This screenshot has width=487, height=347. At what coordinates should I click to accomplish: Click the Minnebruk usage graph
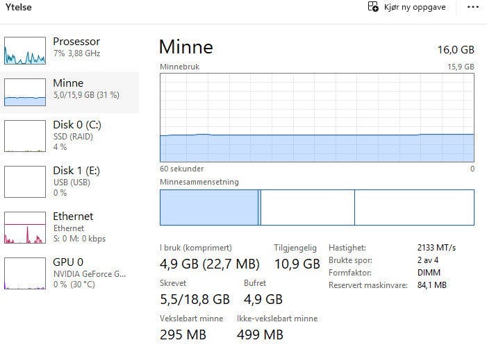tap(317, 117)
